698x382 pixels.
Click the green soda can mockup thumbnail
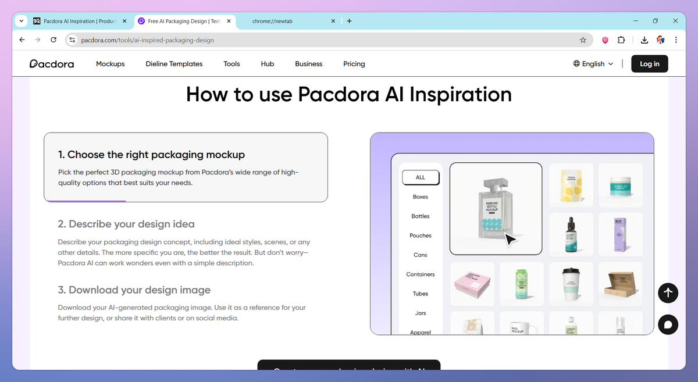point(522,284)
